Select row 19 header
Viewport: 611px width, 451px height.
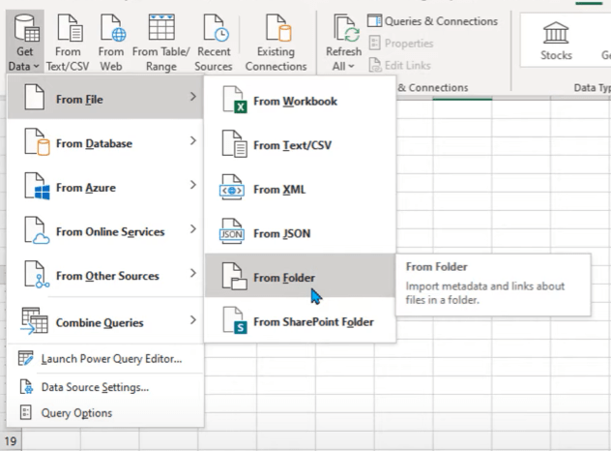click(x=11, y=441)
